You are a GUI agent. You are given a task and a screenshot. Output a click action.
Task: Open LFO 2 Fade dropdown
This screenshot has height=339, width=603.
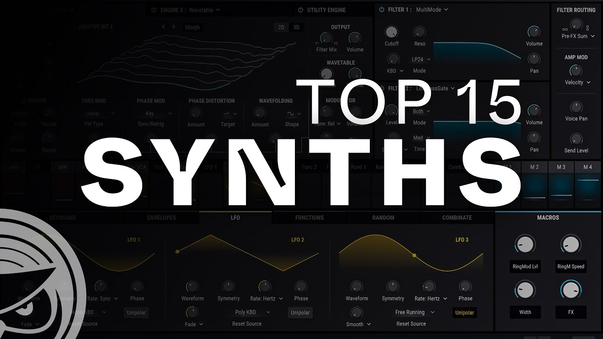pyautogui.click(x=194, y=324)
